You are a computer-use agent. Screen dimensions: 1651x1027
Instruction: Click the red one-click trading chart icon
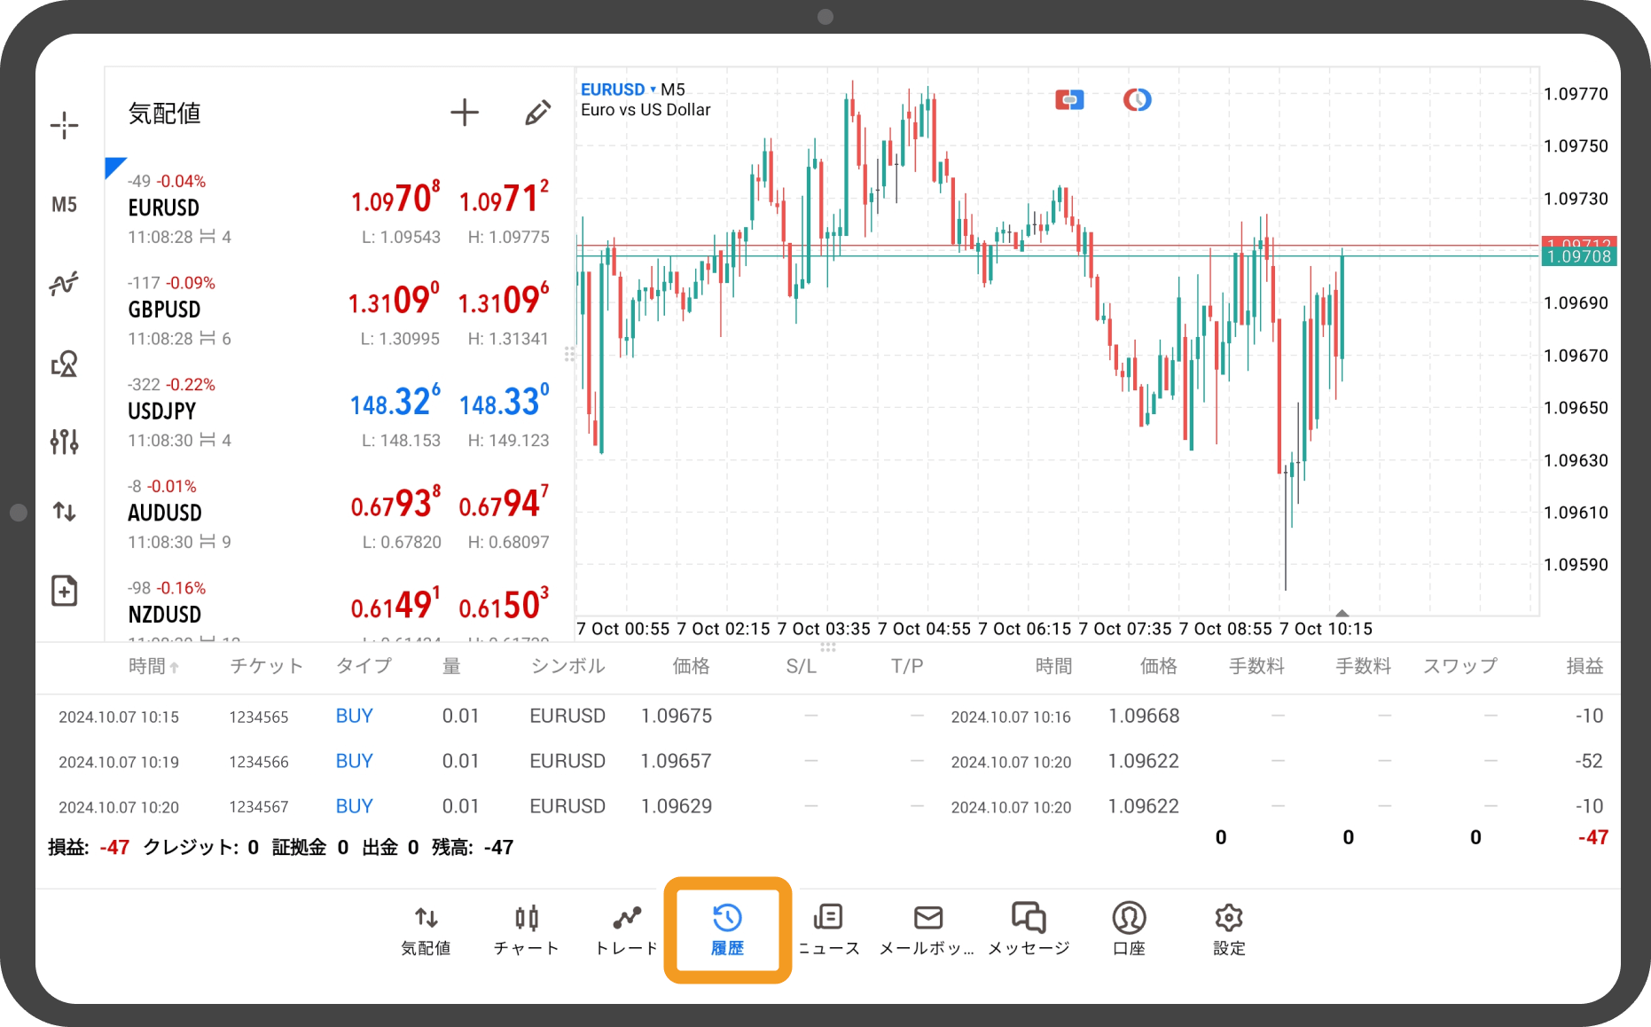point(1069,100)
